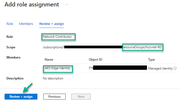179x102 pixels.
Task: Click the Type column header
Action: tap(152, 60)
